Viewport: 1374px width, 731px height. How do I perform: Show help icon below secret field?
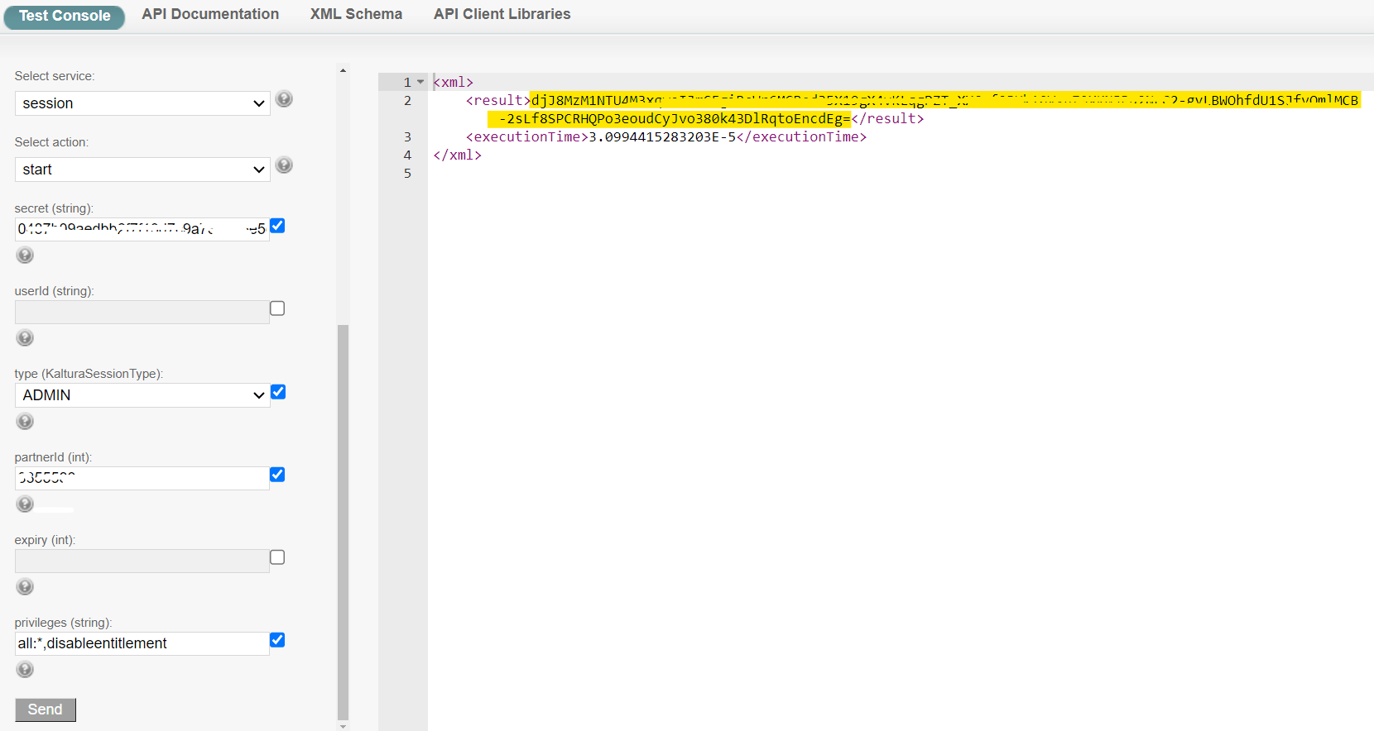[25, 256]
